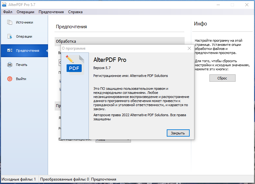Close the AlterPDF Pro main window
This screenshot has height=184, width=255.
[247, 5]
